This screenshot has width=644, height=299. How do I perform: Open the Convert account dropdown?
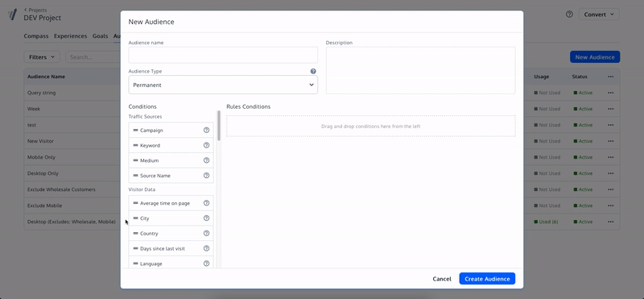(599, 15)
